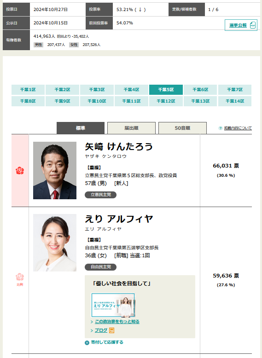Click the (30.6 %) vote share
This screenshot has width=262, height=358.
(x=226, y=175)
